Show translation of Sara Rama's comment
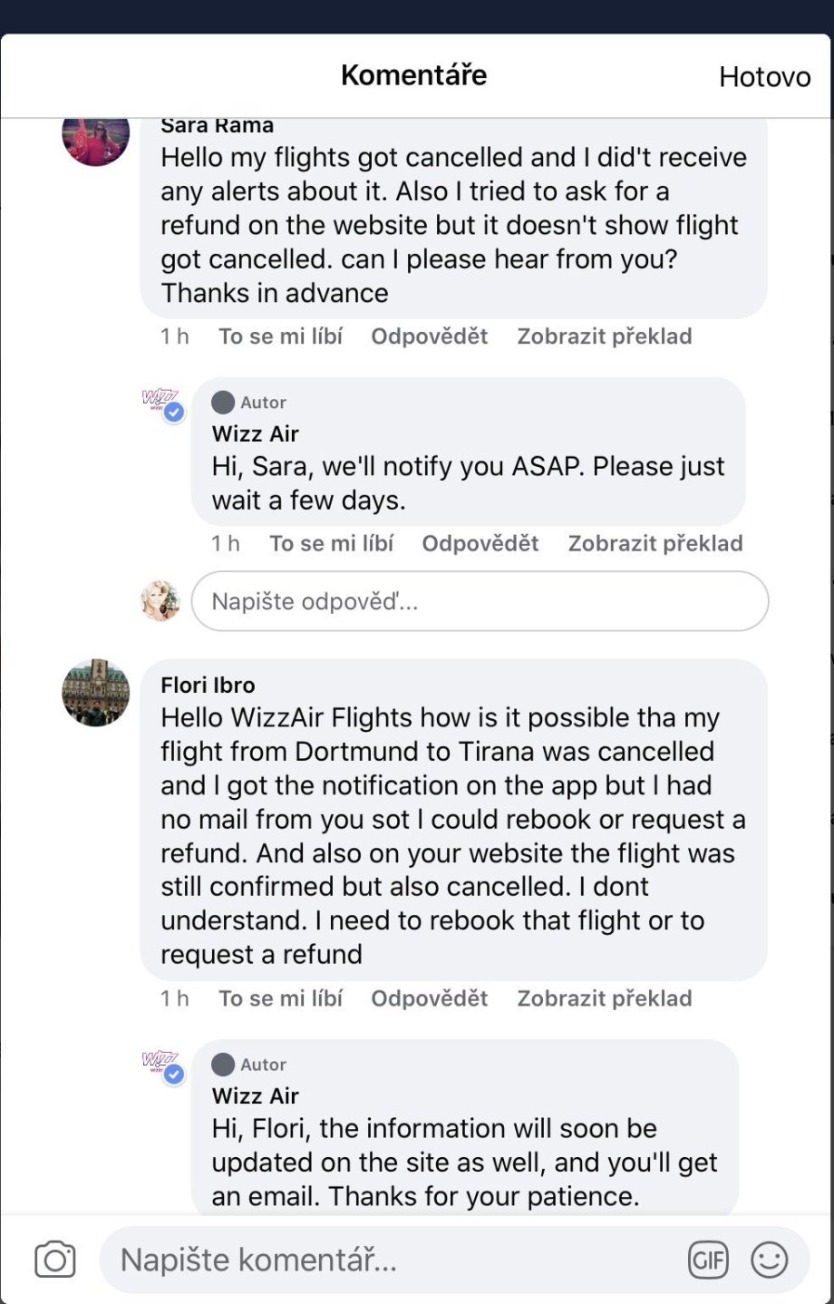 (x=604, y=336)
